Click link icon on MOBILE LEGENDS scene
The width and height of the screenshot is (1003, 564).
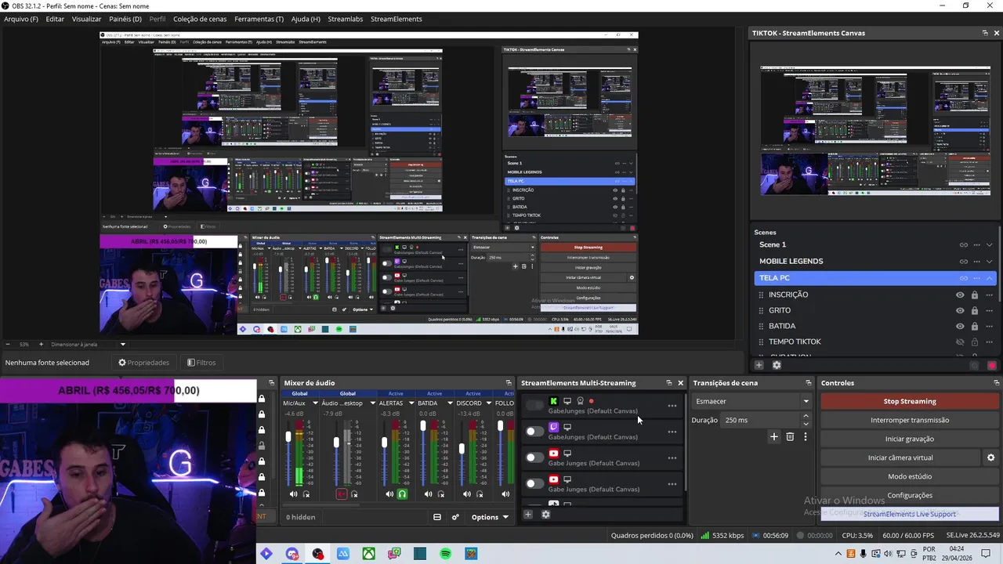point(964,262)
